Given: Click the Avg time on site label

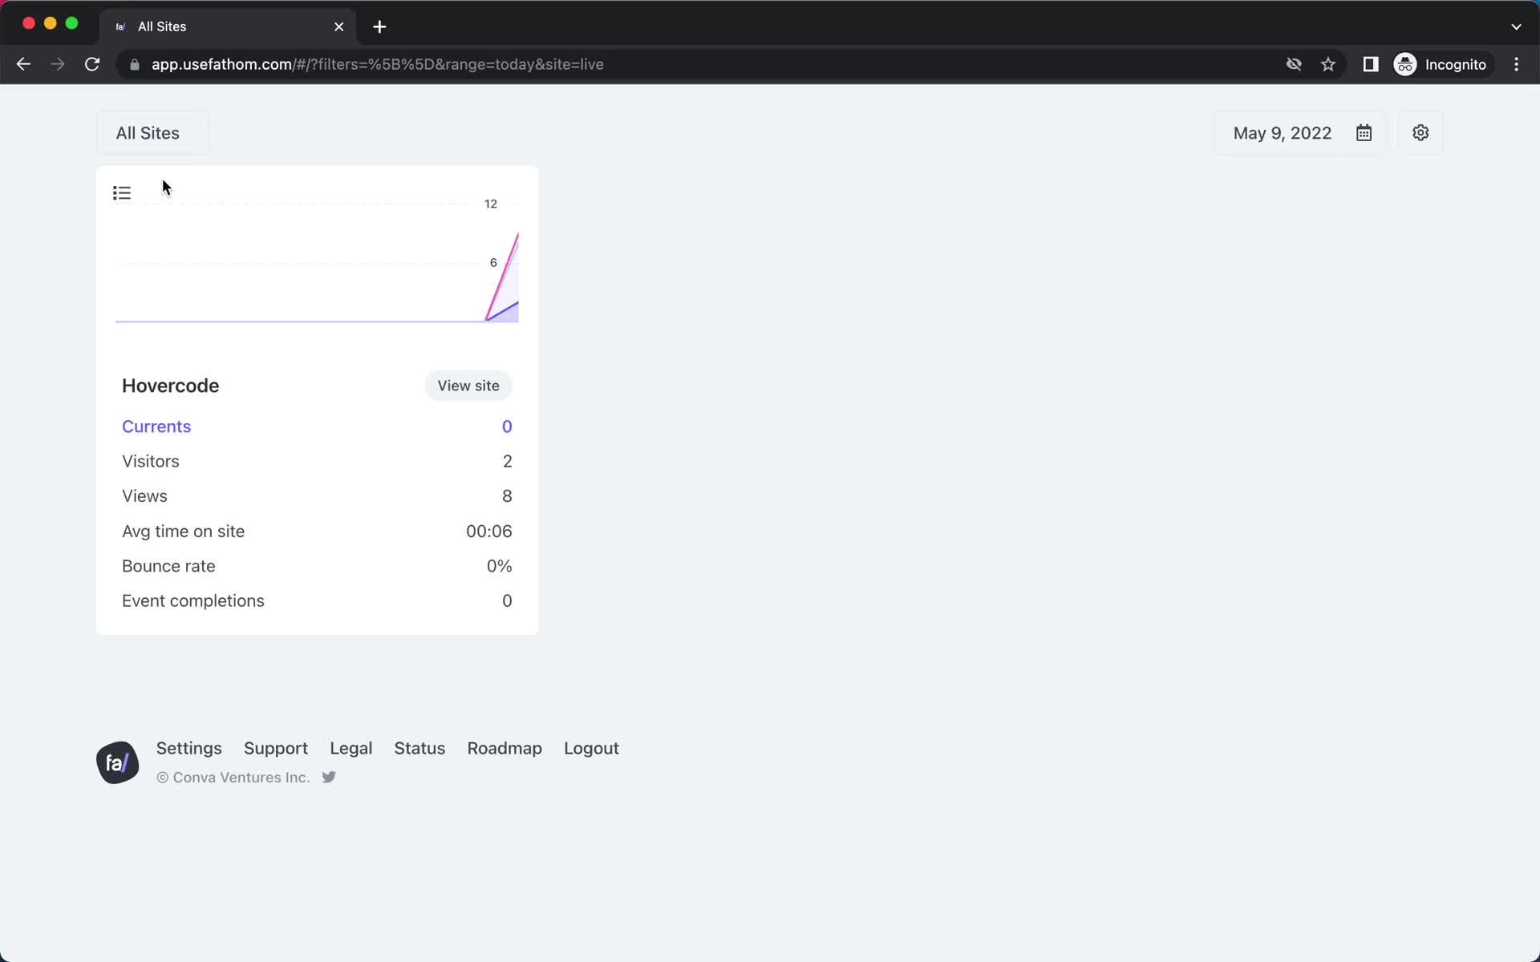Looking at the screenshot, I should click(183, 531).
